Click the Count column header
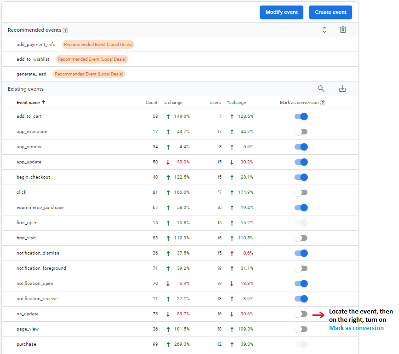The height and width of the screenshot is (354, 399). (x=151, y=103)
